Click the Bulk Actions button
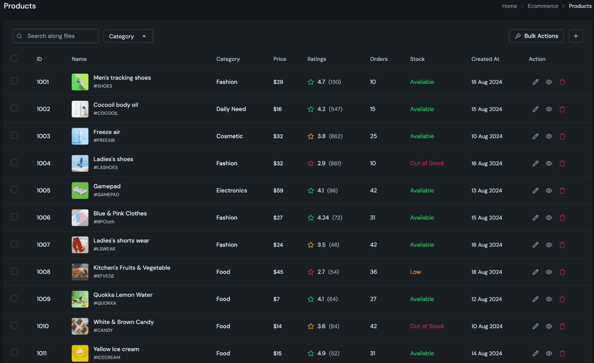 tap(536, 36)
